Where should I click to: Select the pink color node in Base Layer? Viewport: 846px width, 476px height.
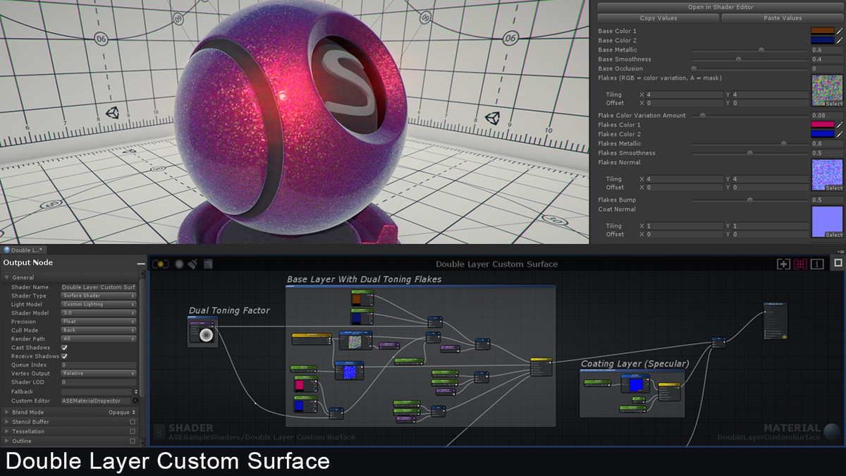[x=305, y=383]
